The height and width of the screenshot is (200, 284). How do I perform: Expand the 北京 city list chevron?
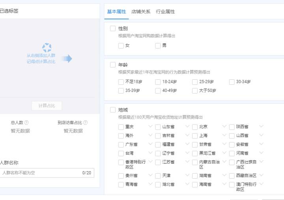(224, 126)
